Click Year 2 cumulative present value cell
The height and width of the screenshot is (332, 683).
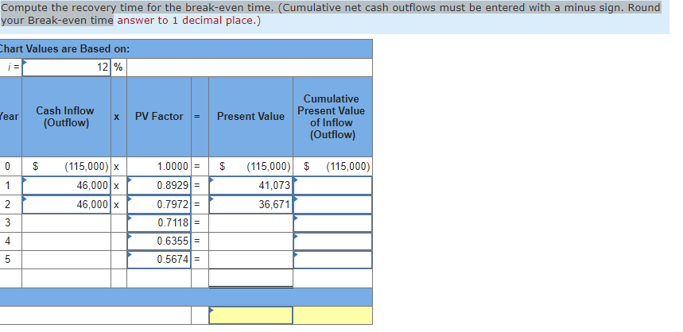(x=333, y=204)
